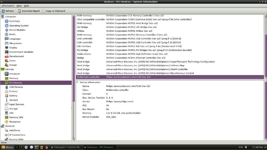Switch to workspace 2 in taskbar
This screenshot has width=267, height=150.
pos(21,147)
